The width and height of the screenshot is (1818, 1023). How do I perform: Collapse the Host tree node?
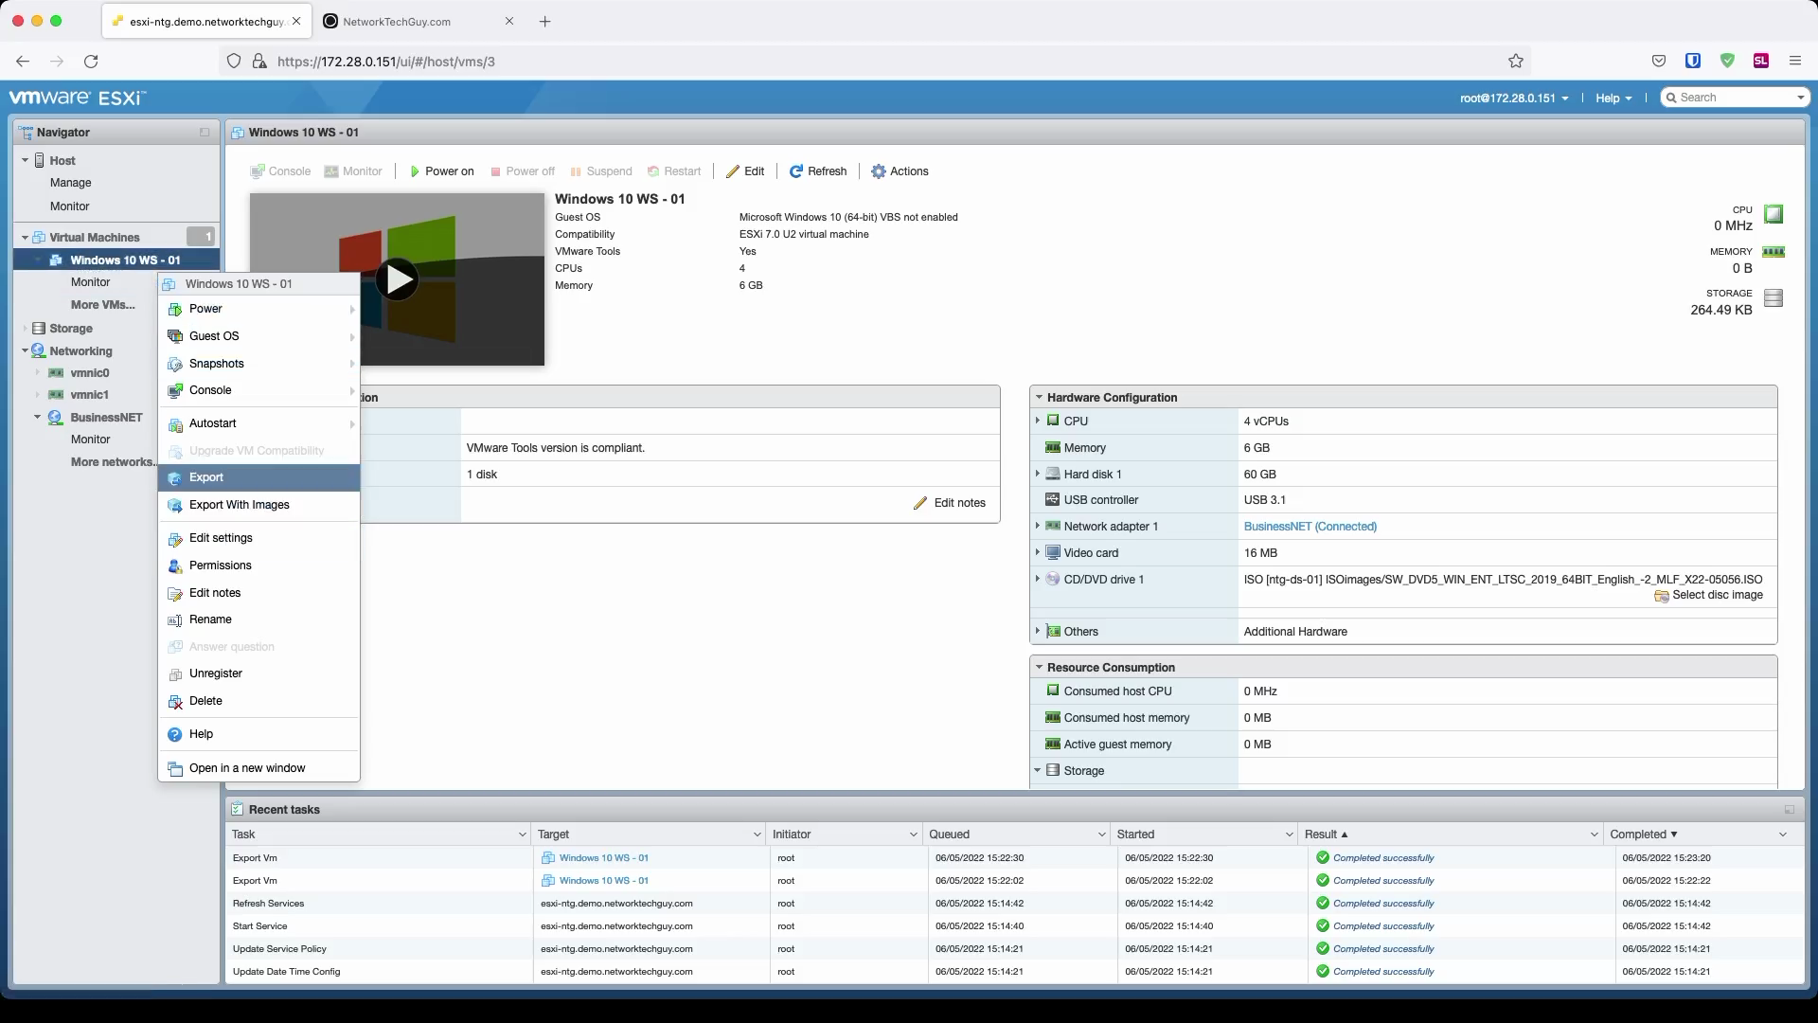(25, 160)
